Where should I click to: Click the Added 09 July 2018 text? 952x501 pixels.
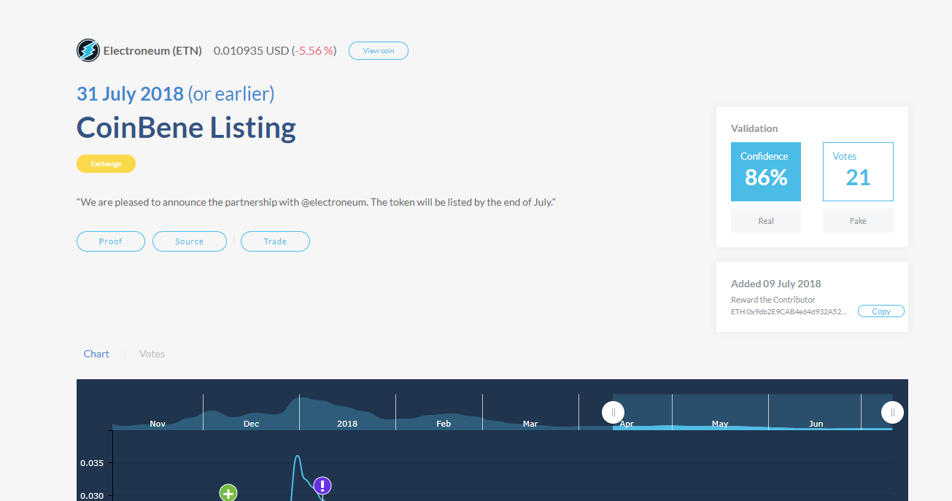click(776, 284)
